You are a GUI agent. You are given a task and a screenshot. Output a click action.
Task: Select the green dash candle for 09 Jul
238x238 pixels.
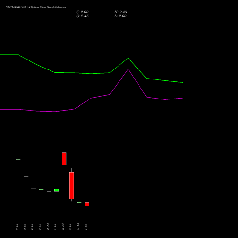point(26,176)
